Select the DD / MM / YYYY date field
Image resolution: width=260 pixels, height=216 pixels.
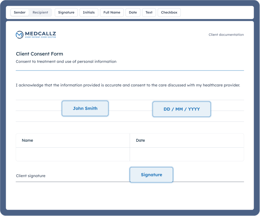(182, 109)
